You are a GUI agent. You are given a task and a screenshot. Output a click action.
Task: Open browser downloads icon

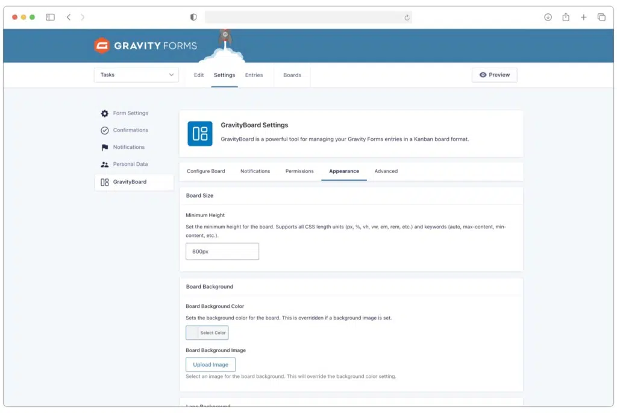point(548,17)
